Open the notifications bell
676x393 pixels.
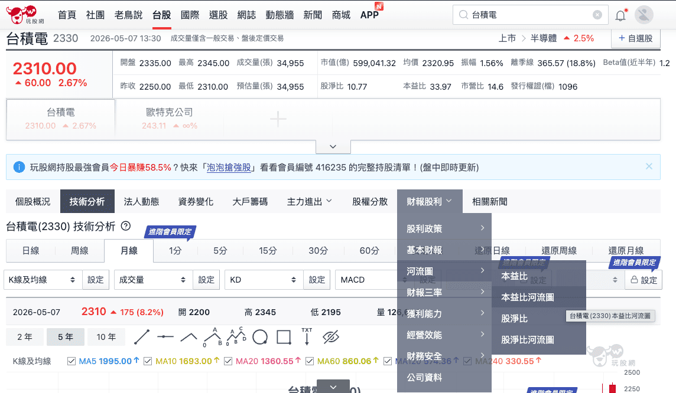pyautogui.click(x=620, y=15)
